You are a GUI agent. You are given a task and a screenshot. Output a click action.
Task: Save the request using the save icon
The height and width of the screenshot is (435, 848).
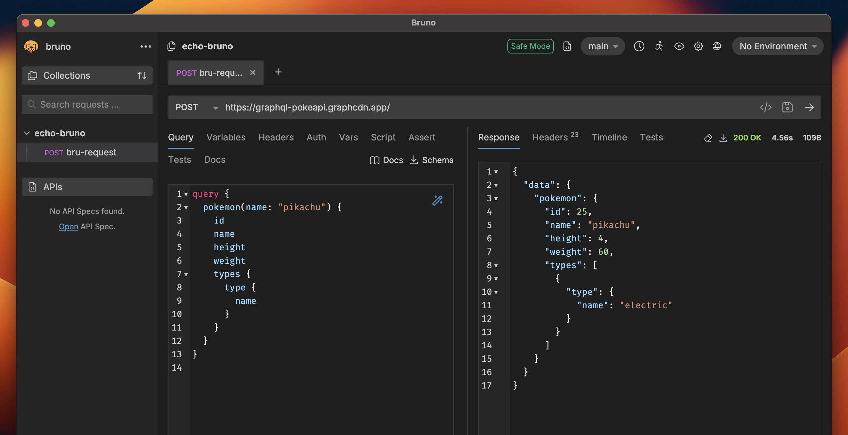788,107
